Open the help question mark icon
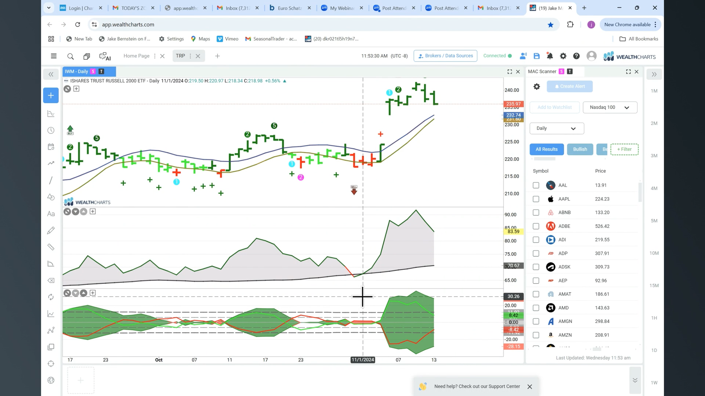 tap(576, 56)
